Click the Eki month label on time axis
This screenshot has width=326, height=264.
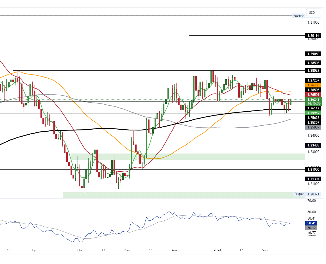click(x=80, y=250)
